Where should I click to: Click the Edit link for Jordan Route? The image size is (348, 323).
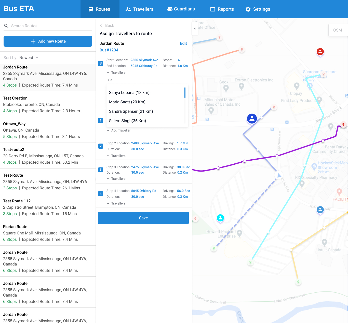point(183,44)
